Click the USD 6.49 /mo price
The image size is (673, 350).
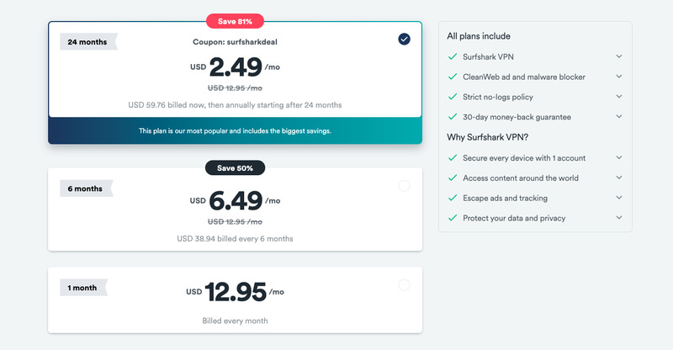[x=235, y=200]
